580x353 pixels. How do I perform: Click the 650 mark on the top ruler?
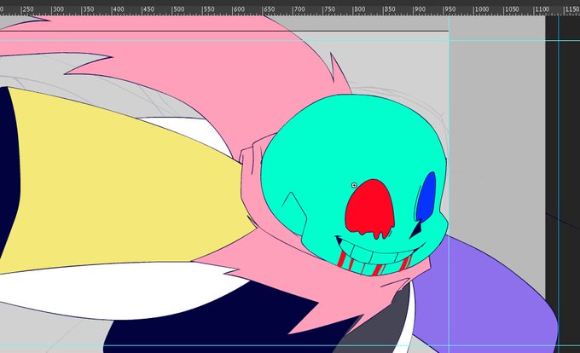click(270, 9)
